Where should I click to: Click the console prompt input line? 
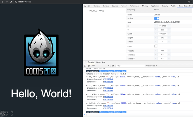click(x=139, y=115)
